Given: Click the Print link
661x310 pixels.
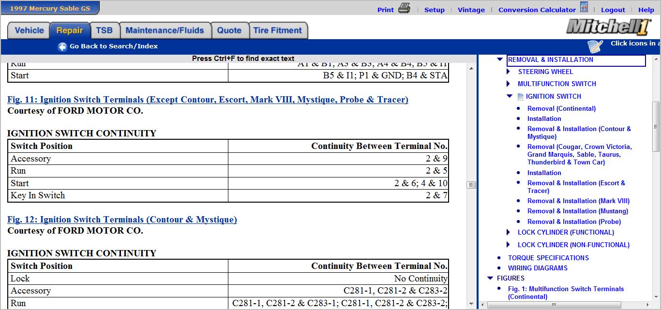Looking at the screenshot, I should click(x=386, y=10).
